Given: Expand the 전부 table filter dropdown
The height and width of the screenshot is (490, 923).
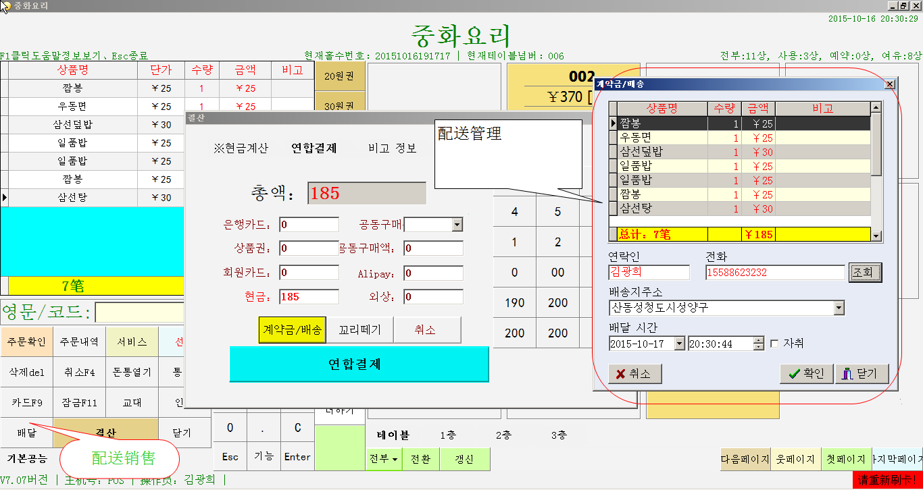Looking at the screenshot, I should point(383,460).
